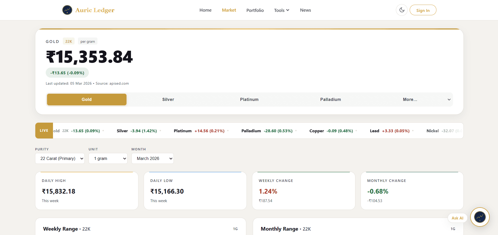Click the 22K purity badge
Viewport: 498px width, 235px height.
click(68, 41)
